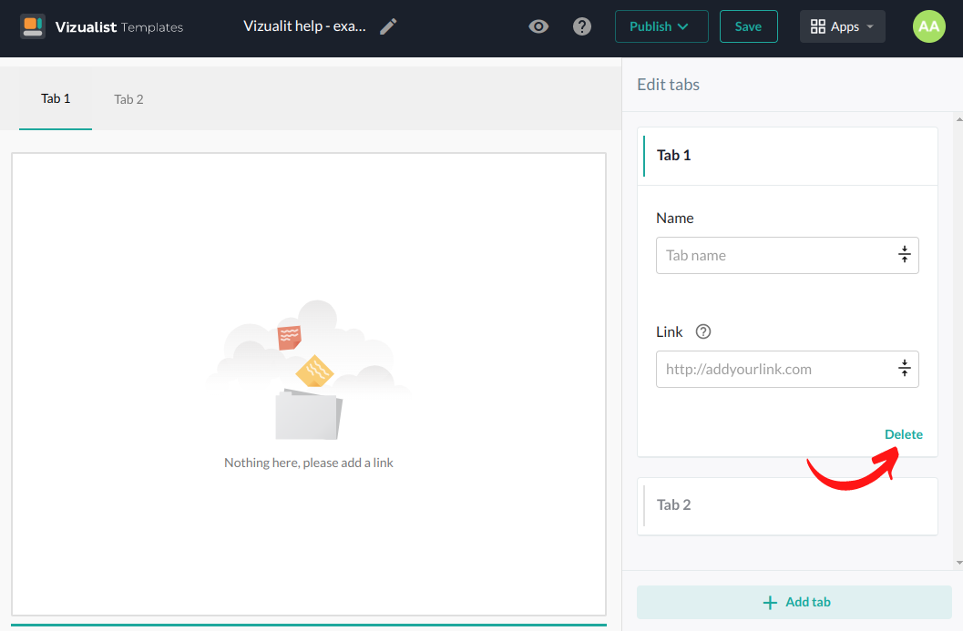The width and height of the screenshot is (963, 631).
Task: Click the Link field help icon
Action: (x=702, y=331)
